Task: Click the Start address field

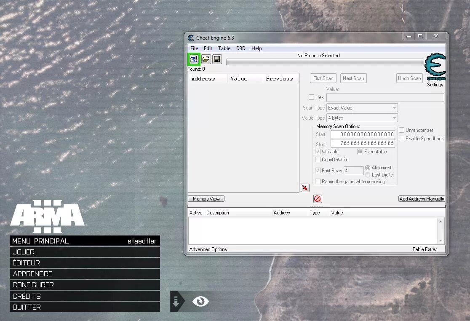Action: 363,134
